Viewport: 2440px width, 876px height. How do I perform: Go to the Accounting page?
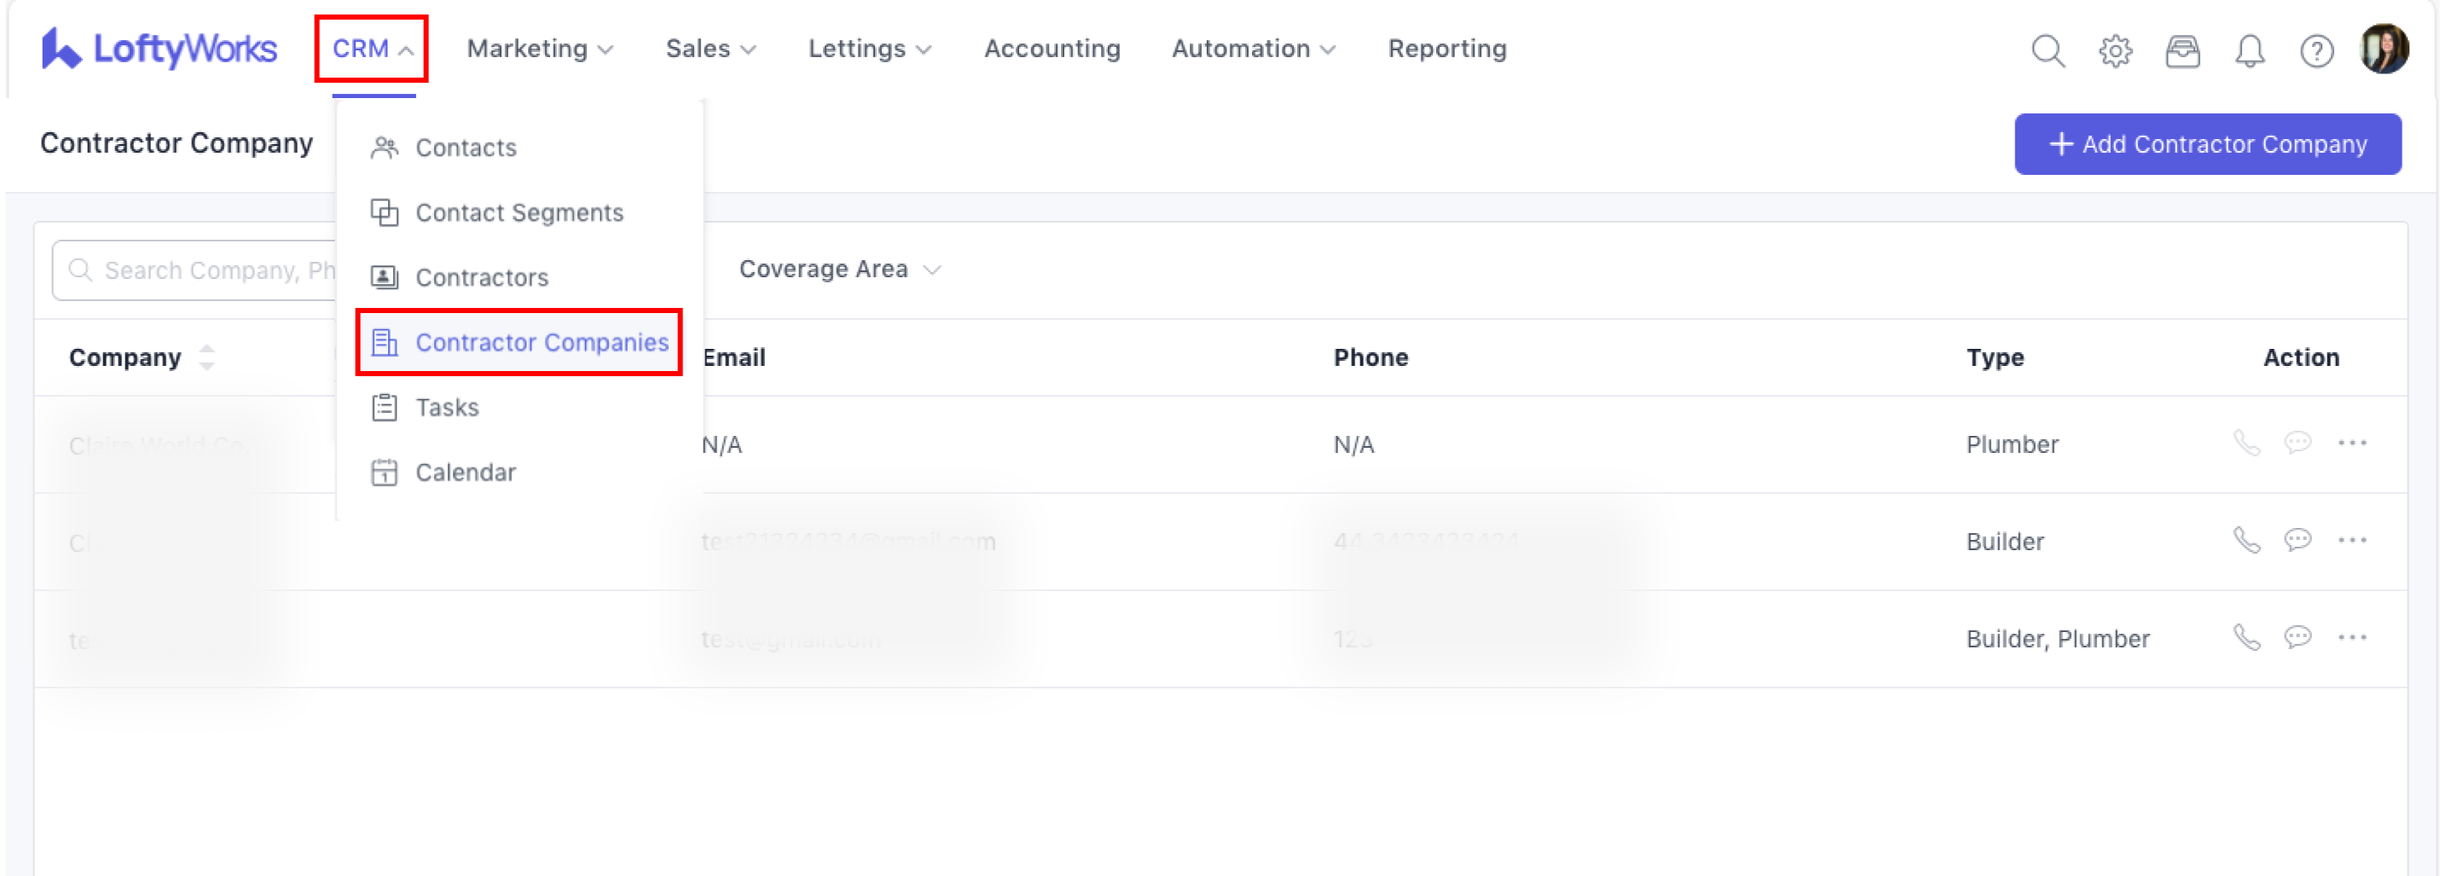pyautogui.click(x=1052, y=49)
